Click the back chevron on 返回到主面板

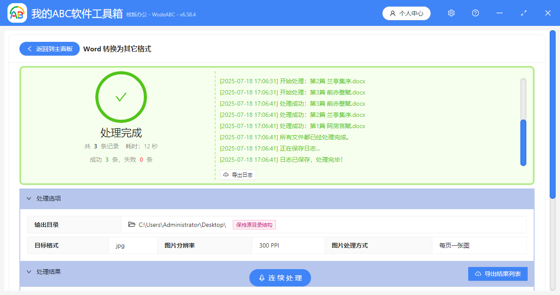pos(29,49)
